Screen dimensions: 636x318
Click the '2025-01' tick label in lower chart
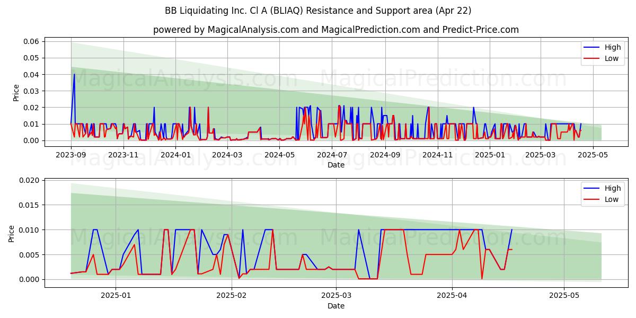coord(116,296)
